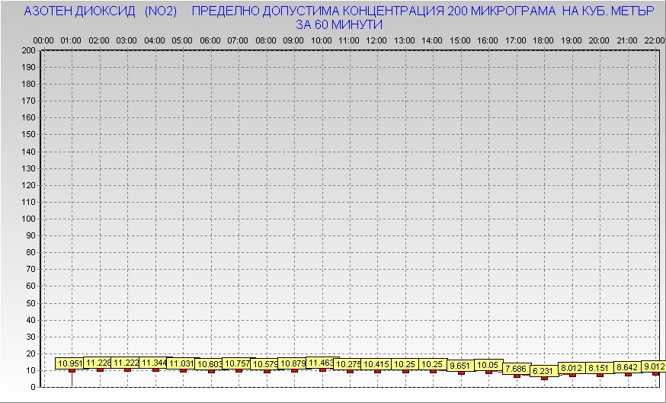
Task: Click the 11.031 data label
Action: point(181,363)
